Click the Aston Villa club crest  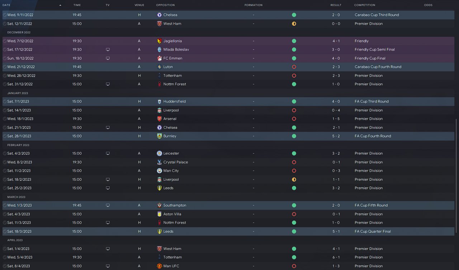tap(159, 214)
